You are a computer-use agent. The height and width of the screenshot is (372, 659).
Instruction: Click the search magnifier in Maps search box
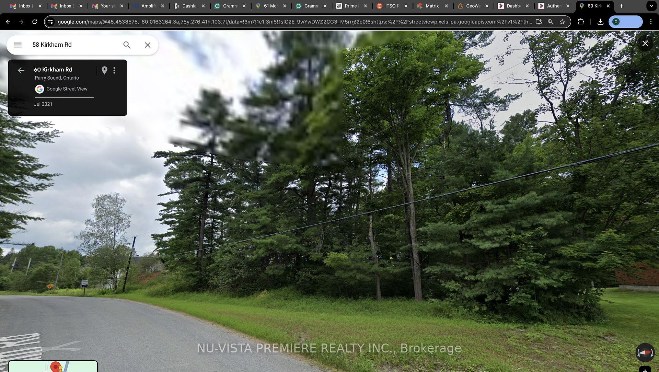(127, 45)
